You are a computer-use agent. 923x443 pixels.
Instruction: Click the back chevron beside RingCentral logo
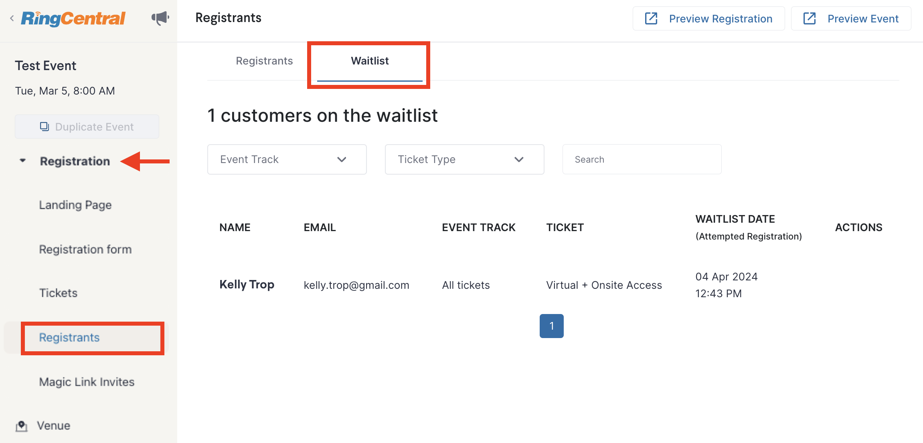[x=12, y=18]
